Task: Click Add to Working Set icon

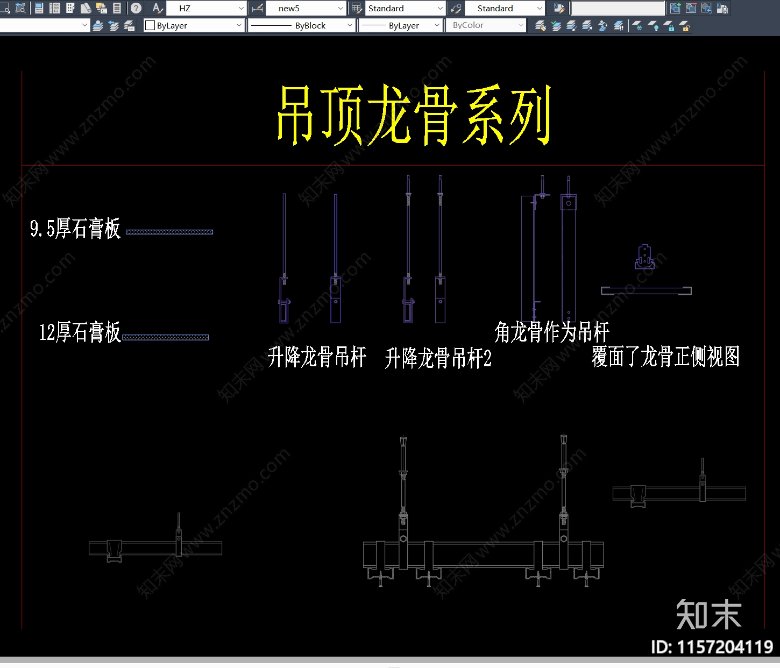Action: click(676, 8)
